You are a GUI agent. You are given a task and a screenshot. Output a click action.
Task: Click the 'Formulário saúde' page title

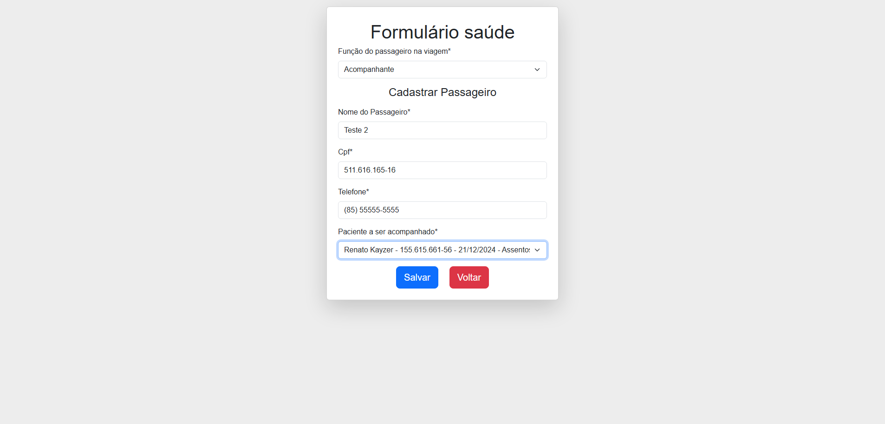442,32
